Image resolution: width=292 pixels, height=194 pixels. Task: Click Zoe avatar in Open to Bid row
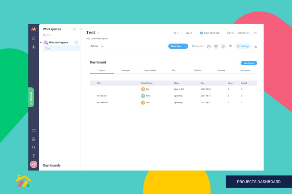click(x=143, y=89)
